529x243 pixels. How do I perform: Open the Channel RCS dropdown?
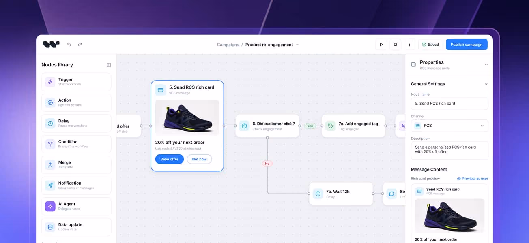[449, 126]
